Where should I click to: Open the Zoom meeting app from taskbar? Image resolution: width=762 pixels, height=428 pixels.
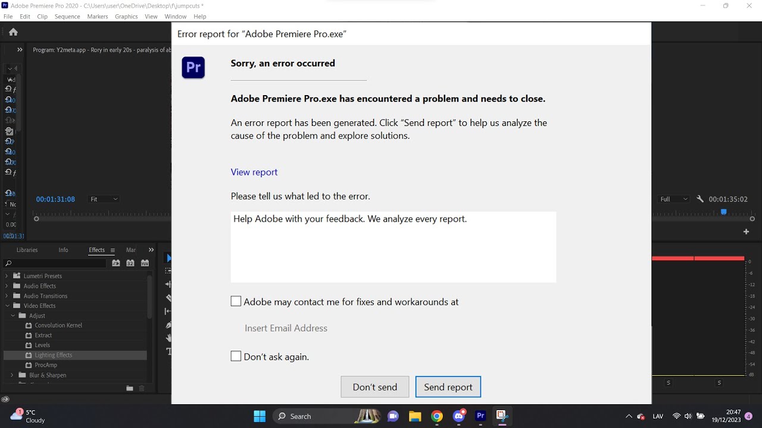(393, 416)
